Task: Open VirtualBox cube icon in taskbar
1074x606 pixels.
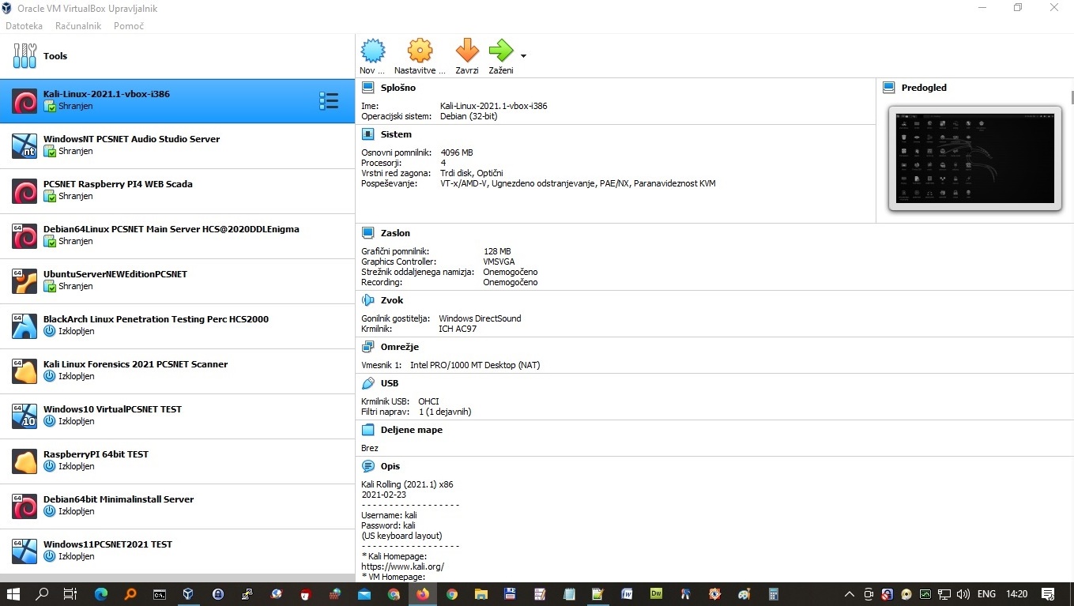Action: point(188,594)
